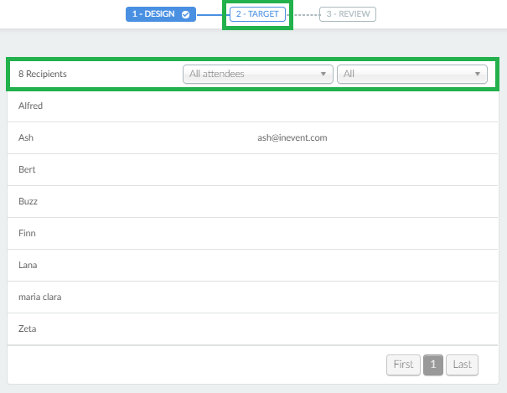Click the 8 Recipients count label
The image size is (507, 393).
[x=43, y=74]
